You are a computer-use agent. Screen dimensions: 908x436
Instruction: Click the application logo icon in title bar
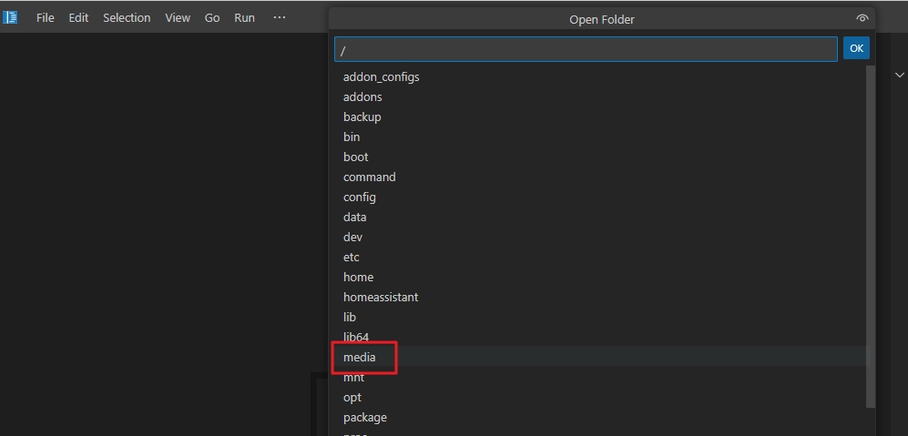tap(11, 17)
